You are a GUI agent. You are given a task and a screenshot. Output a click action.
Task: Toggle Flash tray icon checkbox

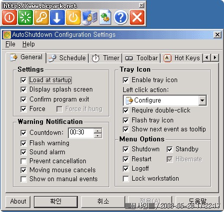pos(126,120)
